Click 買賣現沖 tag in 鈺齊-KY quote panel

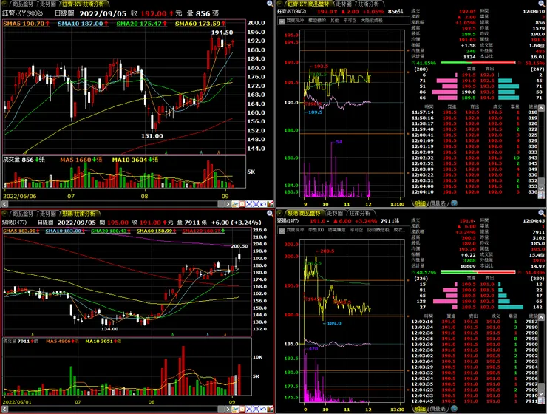point(295,21)
